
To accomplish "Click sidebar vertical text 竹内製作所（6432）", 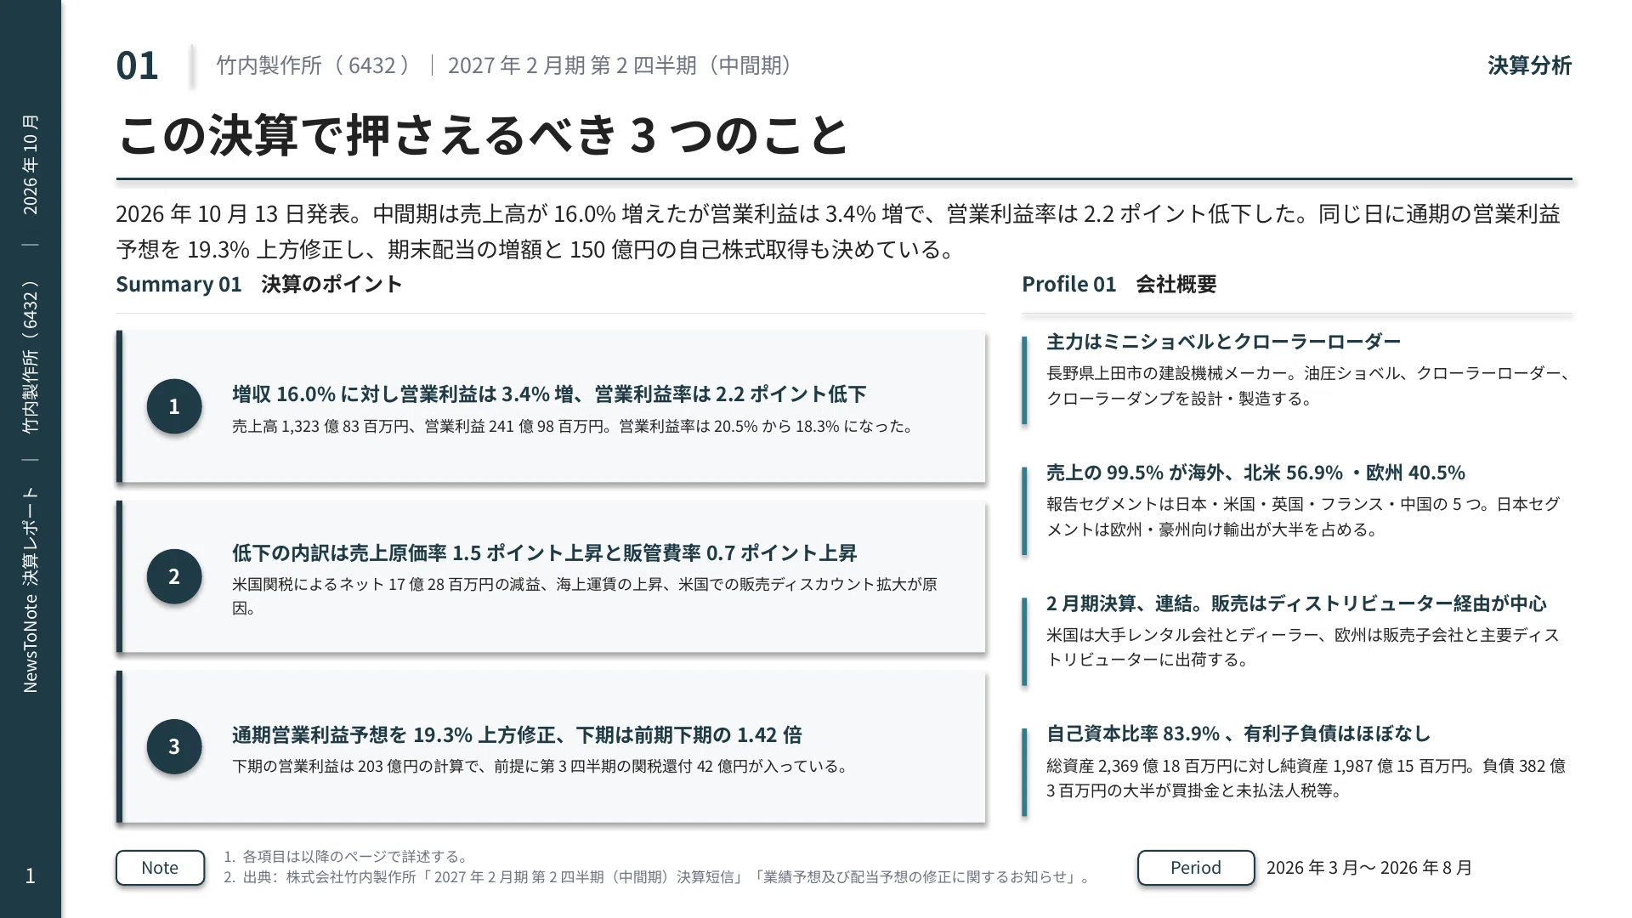I will [x=31, y=357].
